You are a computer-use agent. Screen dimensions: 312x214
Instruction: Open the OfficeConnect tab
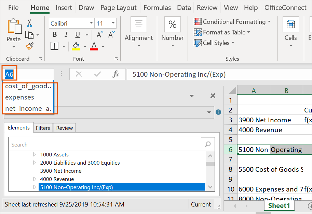click(285, 7)
